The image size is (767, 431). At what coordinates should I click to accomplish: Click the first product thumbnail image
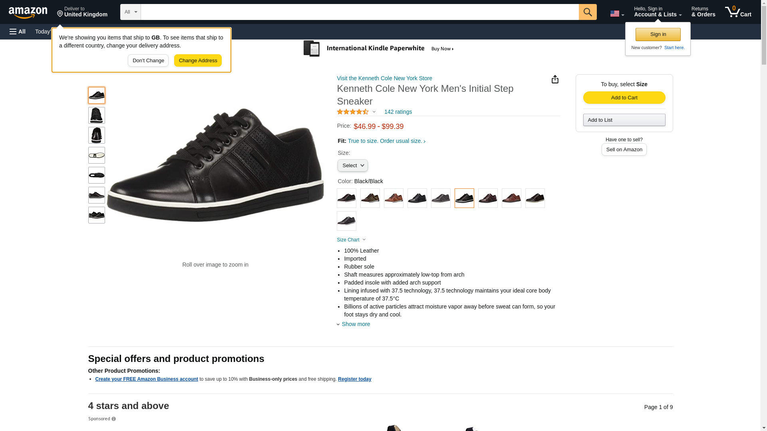point(97,95)
